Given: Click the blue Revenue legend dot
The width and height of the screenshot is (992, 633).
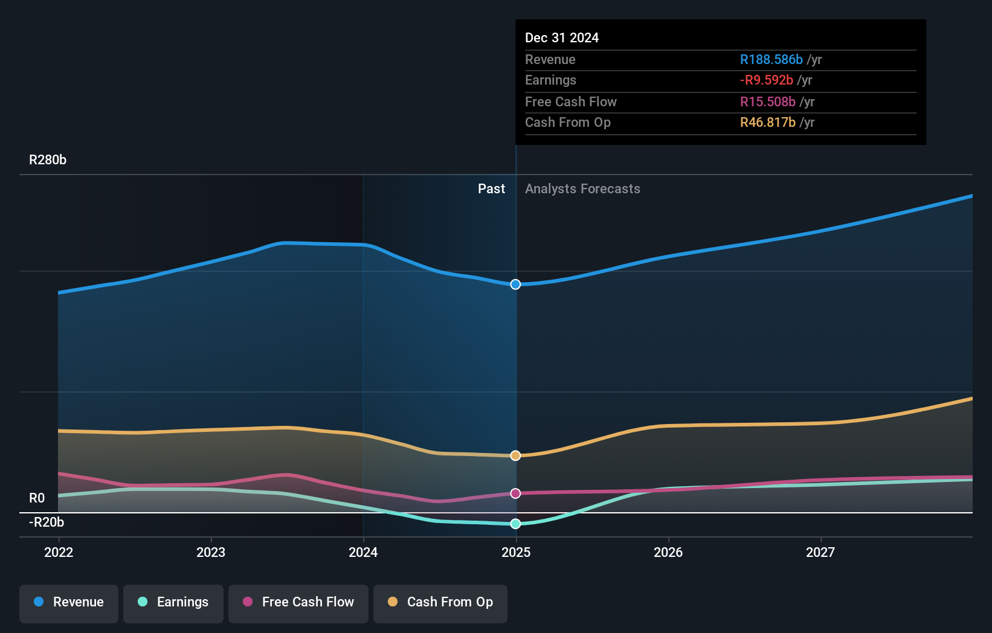Looking at the screenshot, I should click(x=38, y=602).
